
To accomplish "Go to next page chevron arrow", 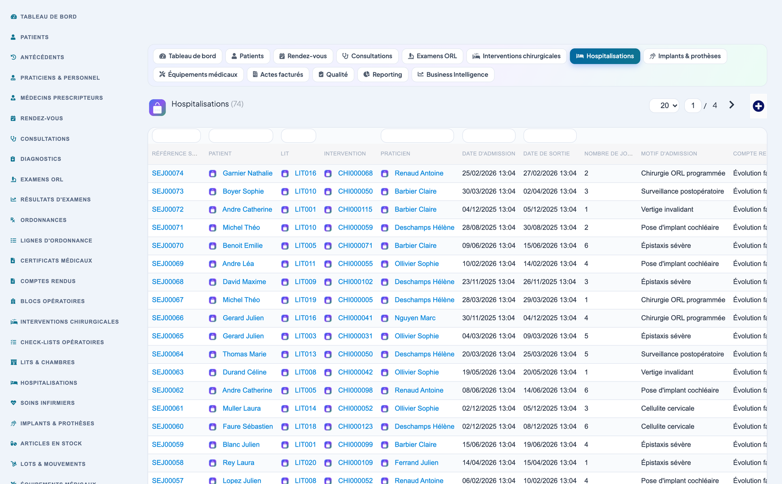I will click(732, 105).
